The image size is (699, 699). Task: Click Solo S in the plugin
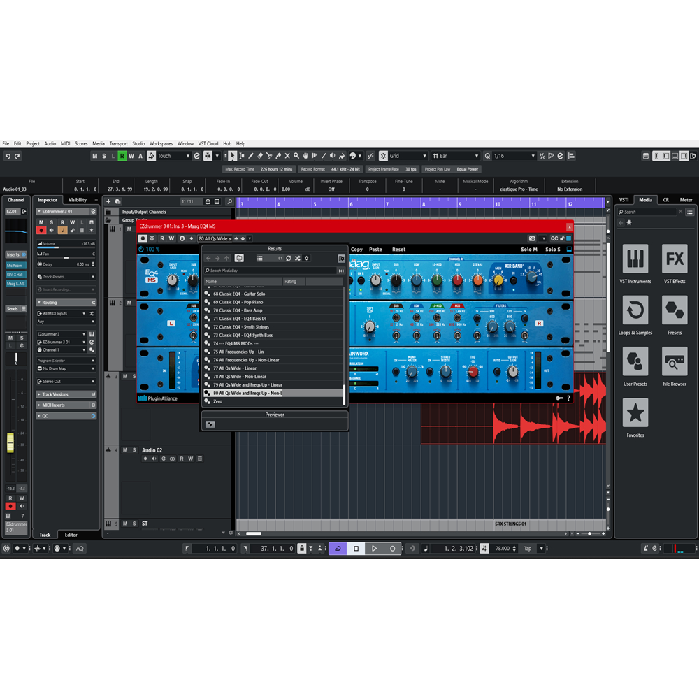pos(553,250)
